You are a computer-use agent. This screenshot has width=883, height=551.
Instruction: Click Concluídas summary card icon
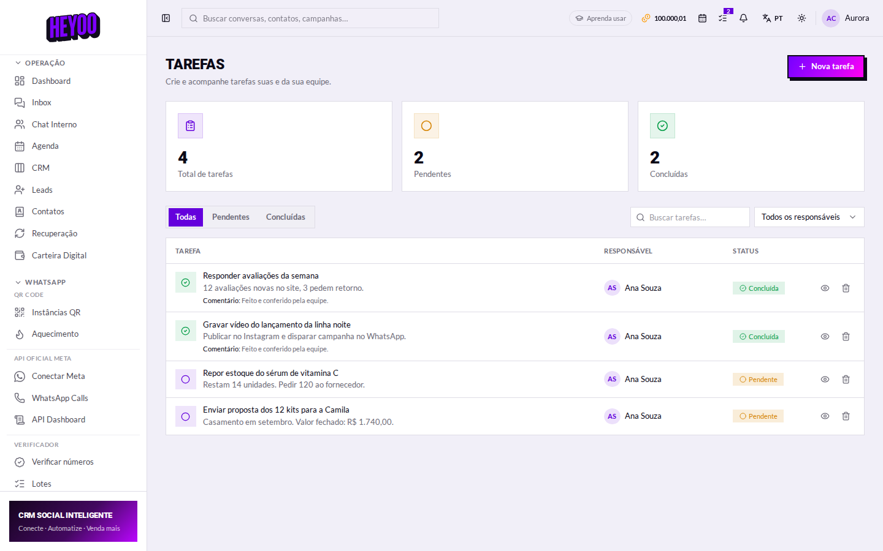click(x=662, y=126)
